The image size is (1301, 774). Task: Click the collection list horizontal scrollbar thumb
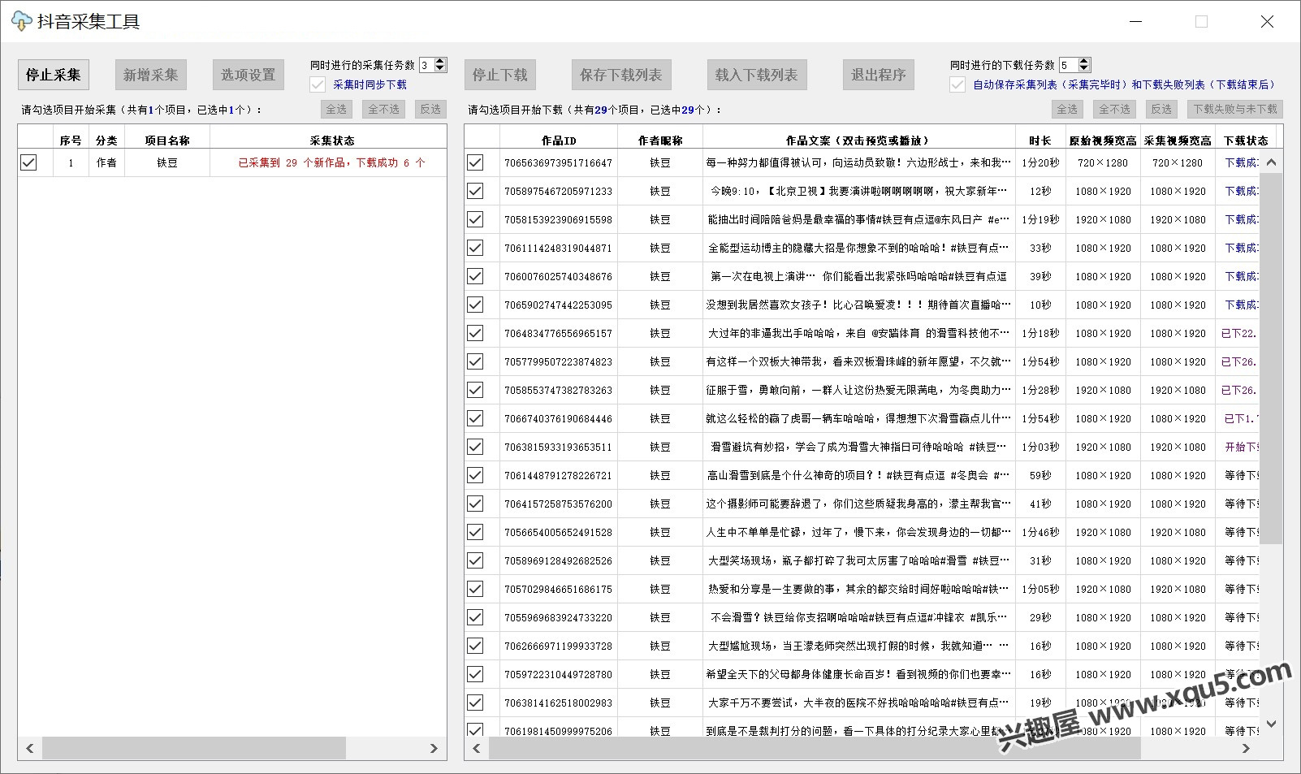point(194,749)
